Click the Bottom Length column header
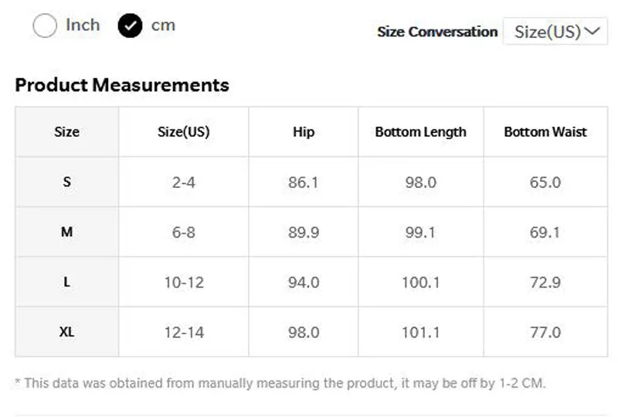618x417 pixels. [420, 132]
